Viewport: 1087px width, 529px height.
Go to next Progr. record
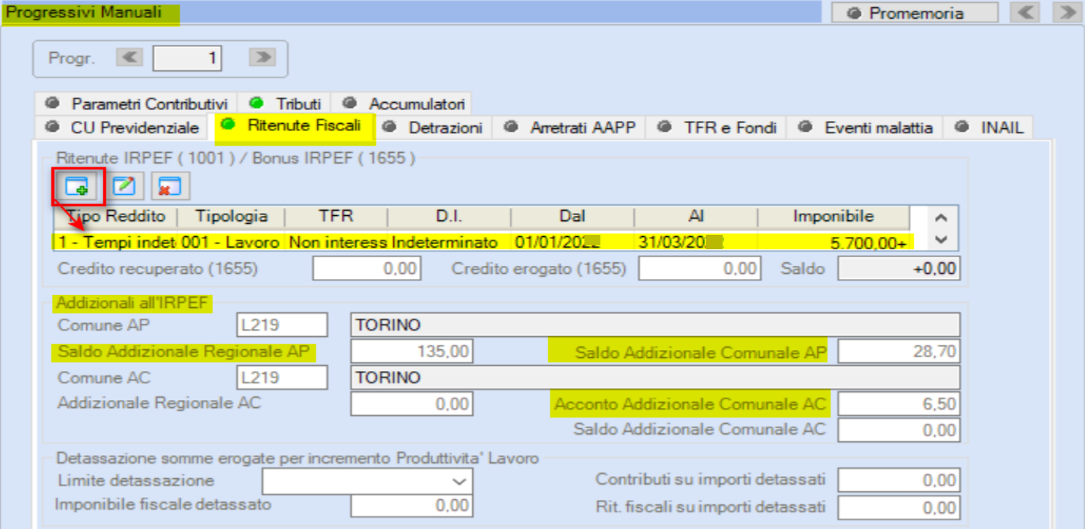(262, 58)
